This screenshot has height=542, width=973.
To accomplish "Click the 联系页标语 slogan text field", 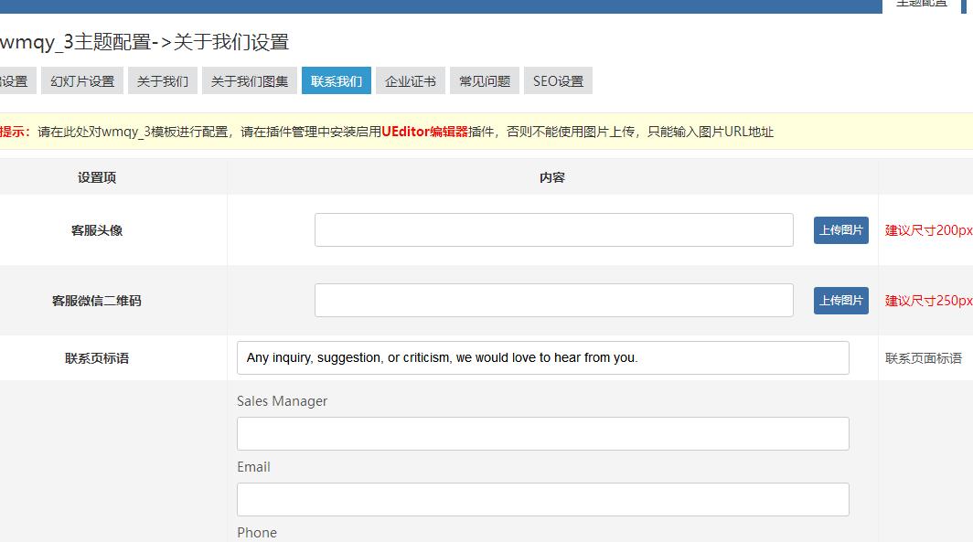I will 543,357.
